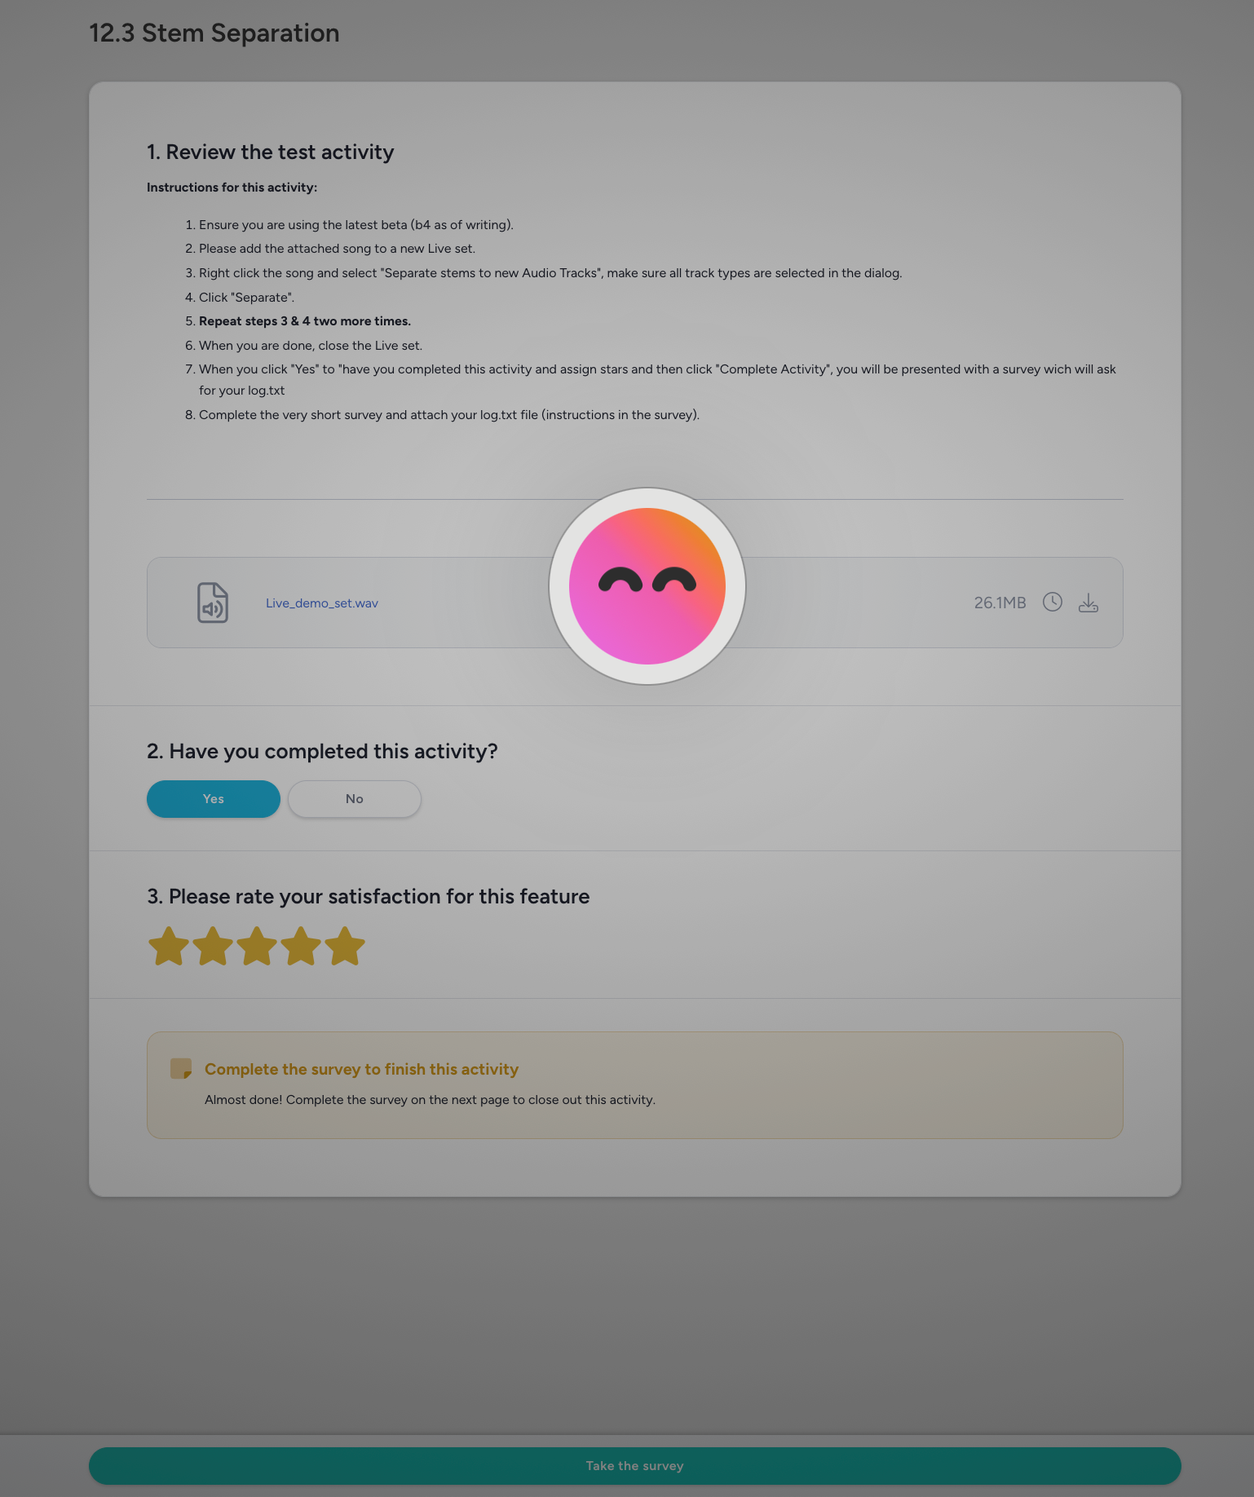Choose Yes for activity completed
The image size is (1254, 1497).
(214, 799)
